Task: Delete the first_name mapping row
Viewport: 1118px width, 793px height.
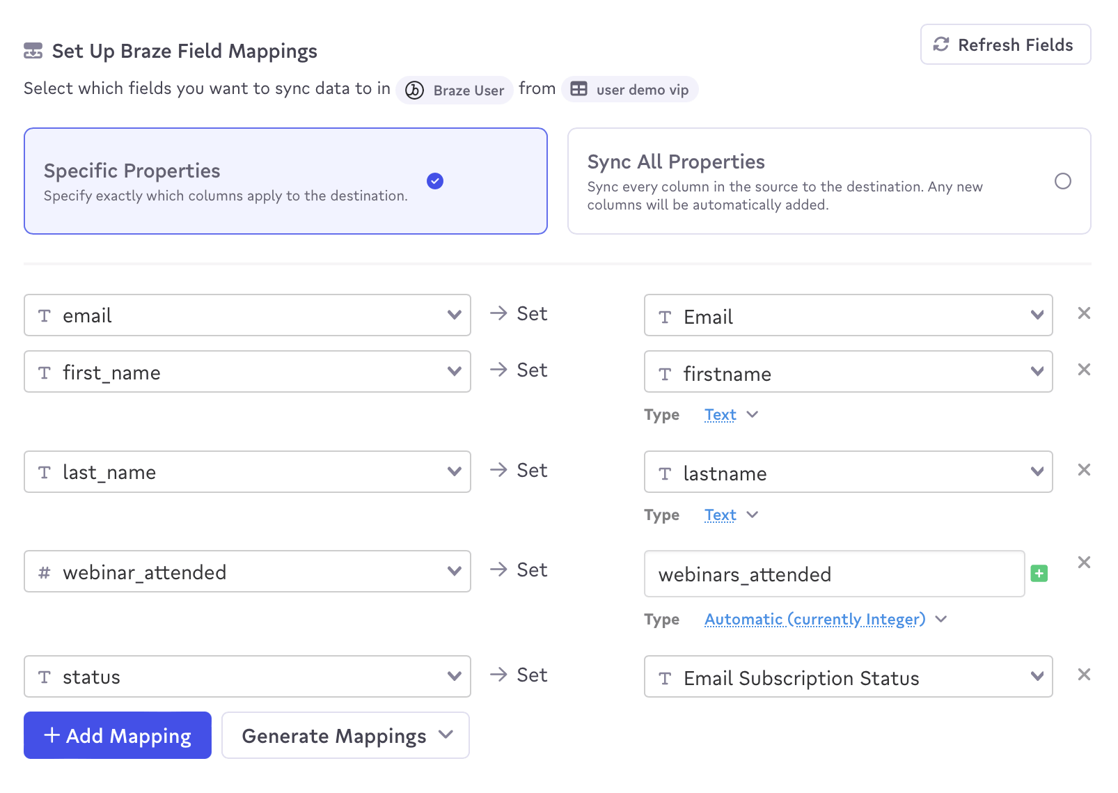Action: 1083,370
